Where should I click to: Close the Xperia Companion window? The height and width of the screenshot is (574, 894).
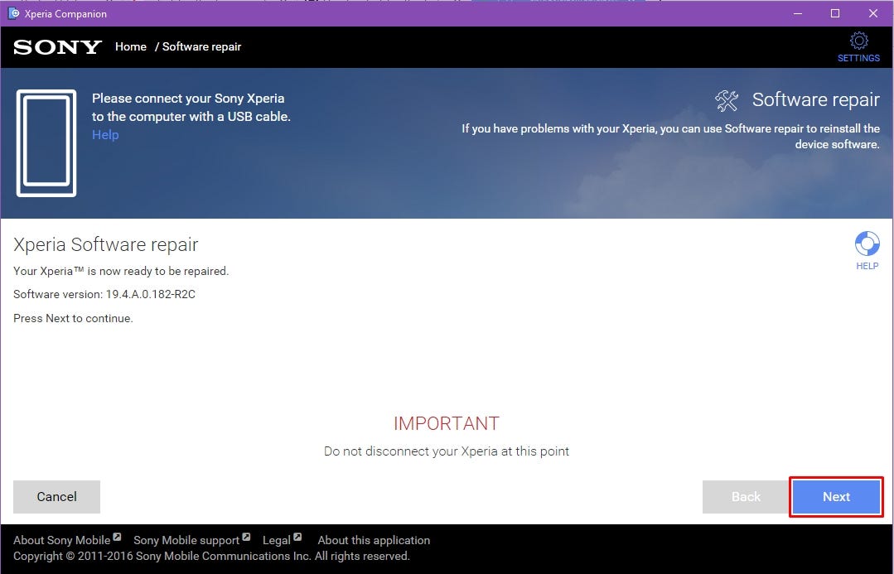coord(873,13)
